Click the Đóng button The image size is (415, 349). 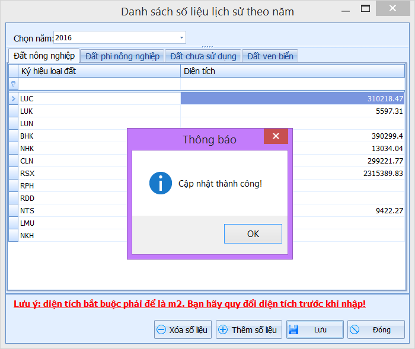point(376,329)
